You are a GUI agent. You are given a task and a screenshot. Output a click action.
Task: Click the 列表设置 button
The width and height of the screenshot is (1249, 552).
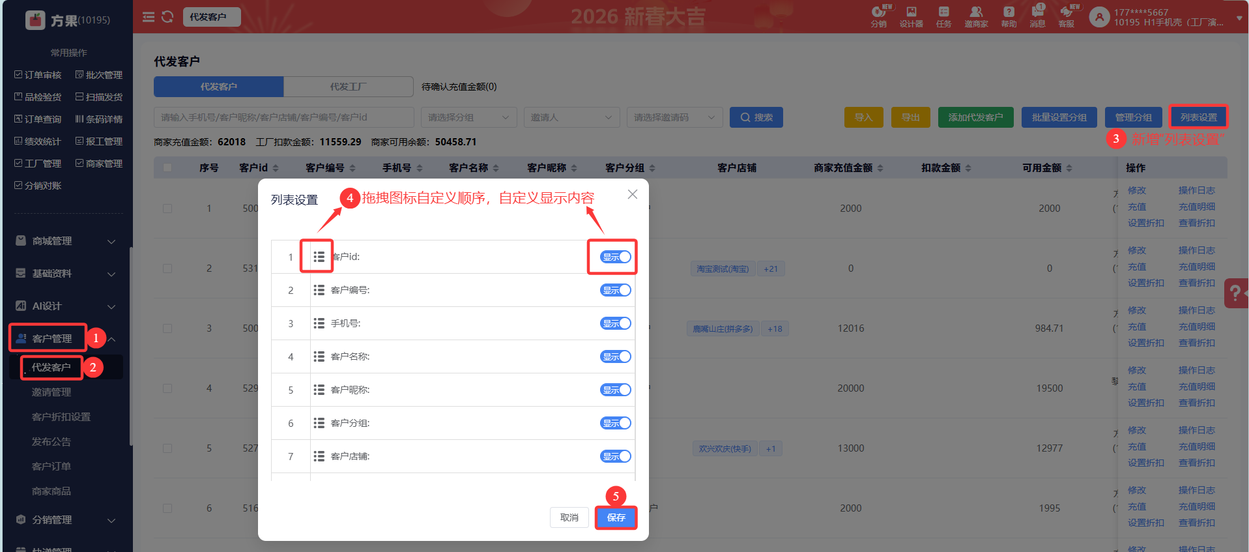click(1198, 117)
